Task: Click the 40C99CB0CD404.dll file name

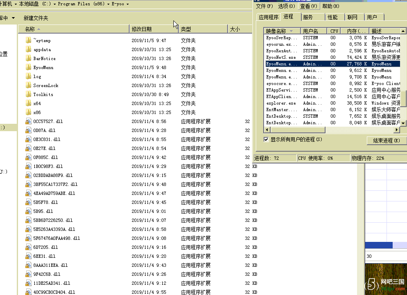Action: (x=54, y=292)
